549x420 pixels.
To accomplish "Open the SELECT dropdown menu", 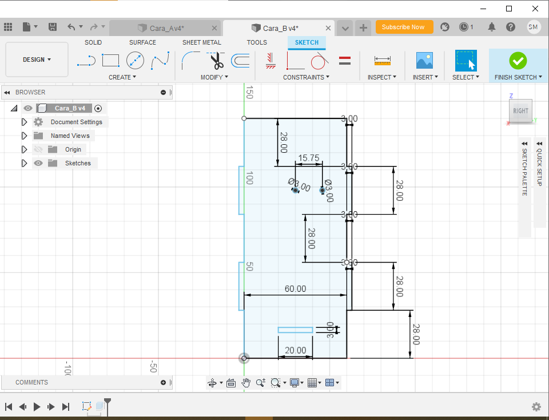I will point(466,77).
